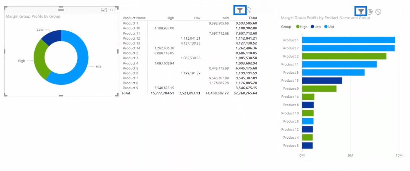This screenshot has height=171, width=410.
Task: Click the Product 12 bar in the chart
Action: pyautogui.click(x=307, y=129)
